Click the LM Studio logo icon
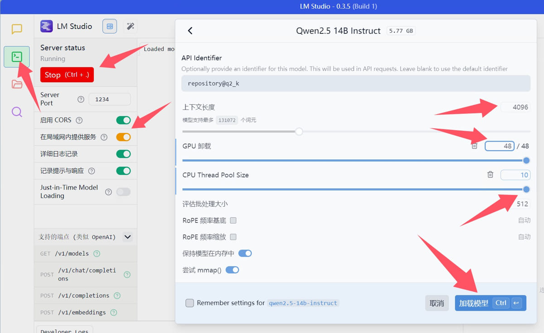This screenshot has width=544, height=333. (x=46, y=26)
